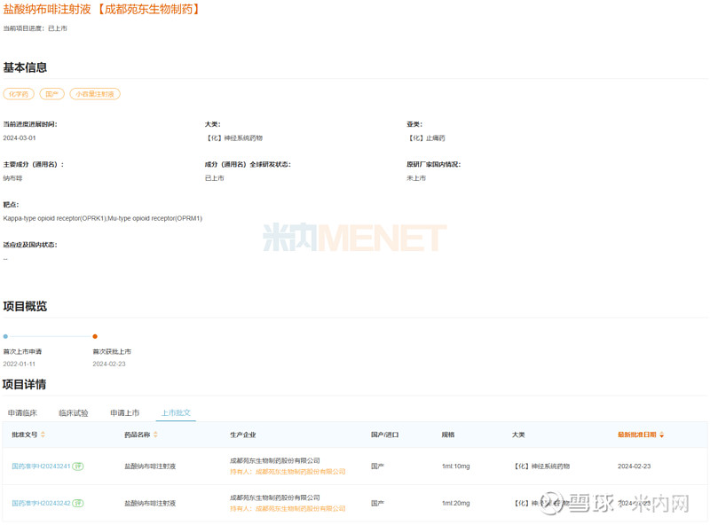The width and height of the screenshot is (710, 525).
Task: Switch to the 申请临床 tab
Action: click(22, 412)
